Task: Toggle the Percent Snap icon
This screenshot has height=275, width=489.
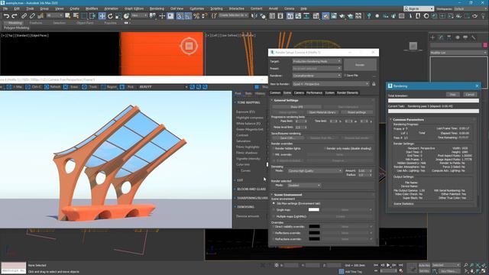Action: tap(196, 16)
